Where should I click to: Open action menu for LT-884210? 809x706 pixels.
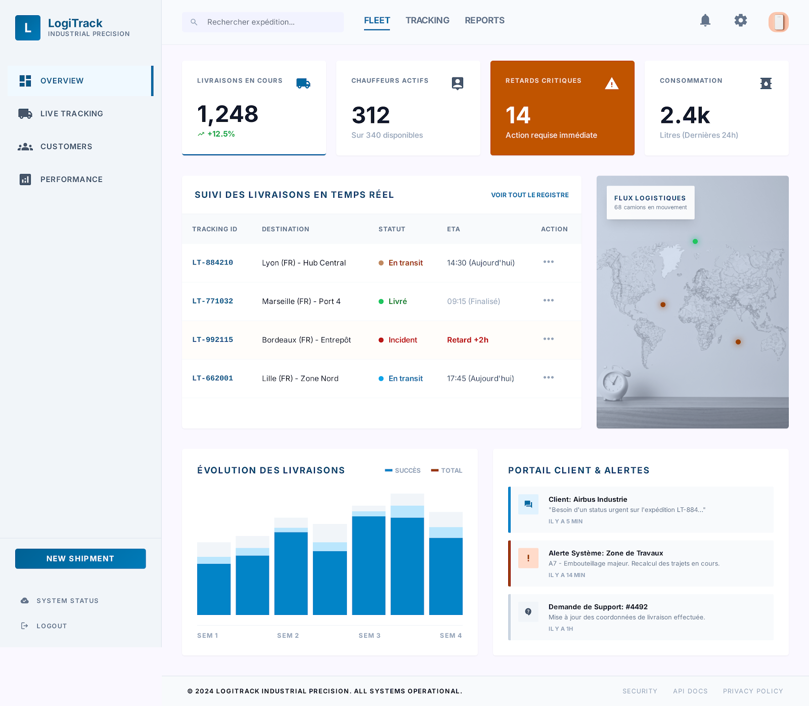click(548, 262)
